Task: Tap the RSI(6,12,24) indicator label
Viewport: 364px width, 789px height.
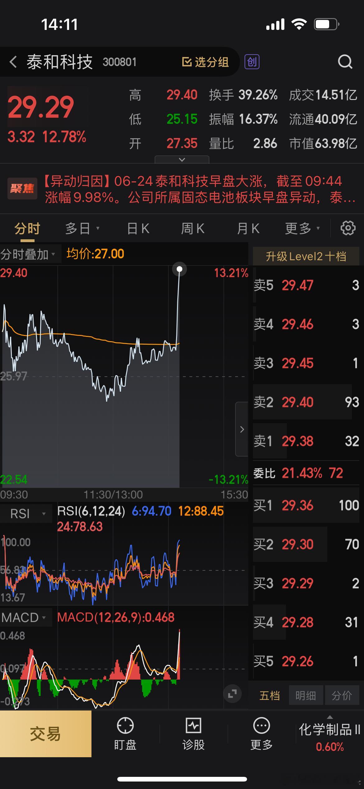Action: pos(91,511)
